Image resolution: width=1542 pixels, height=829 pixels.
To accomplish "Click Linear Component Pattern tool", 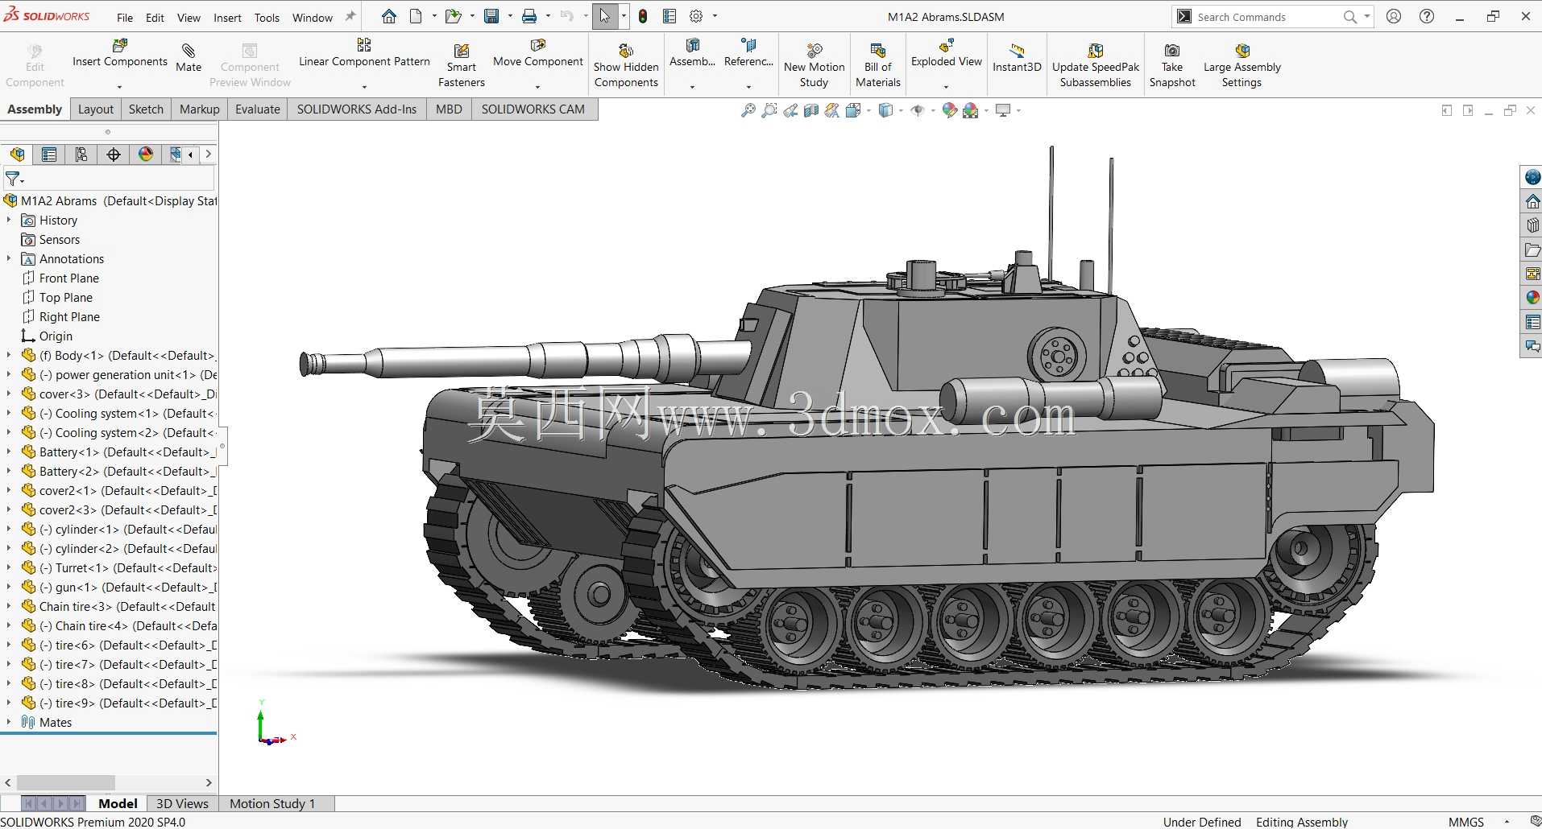I will 364,54.
